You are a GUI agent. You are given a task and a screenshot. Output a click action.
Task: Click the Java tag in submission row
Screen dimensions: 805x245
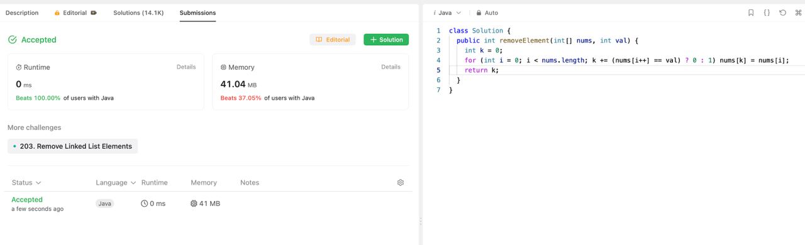point(105,204)
